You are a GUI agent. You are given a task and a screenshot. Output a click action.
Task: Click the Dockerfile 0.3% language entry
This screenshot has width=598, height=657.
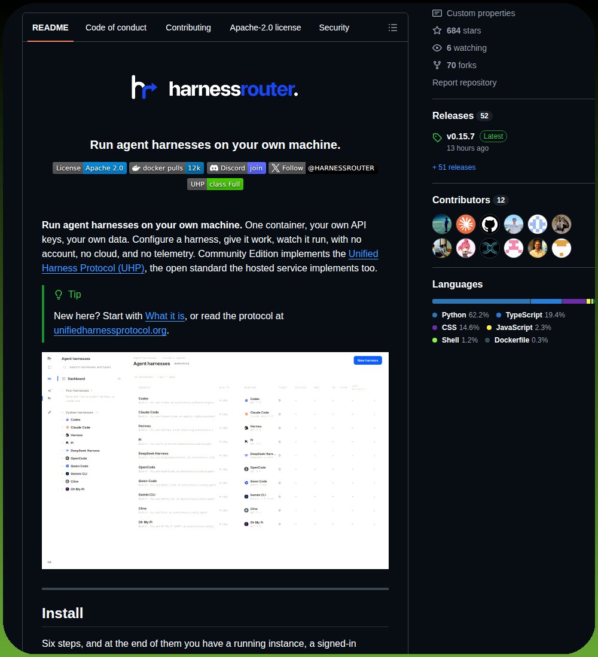coord(516,340)
